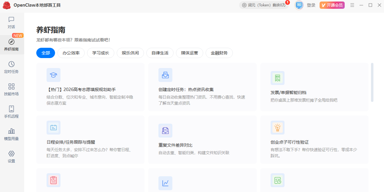Click the 养虾指南 page heading

coord(51,30)
